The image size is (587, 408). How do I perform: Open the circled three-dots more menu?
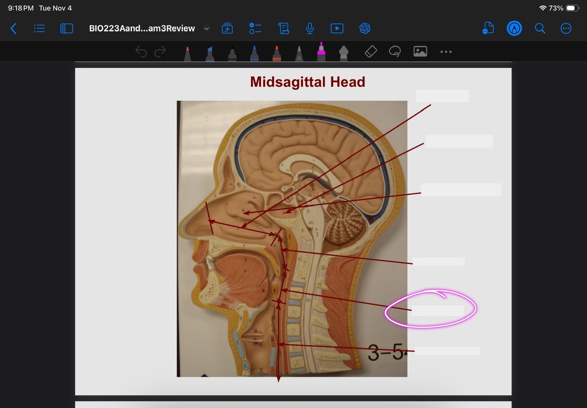[x=565, y=28]
